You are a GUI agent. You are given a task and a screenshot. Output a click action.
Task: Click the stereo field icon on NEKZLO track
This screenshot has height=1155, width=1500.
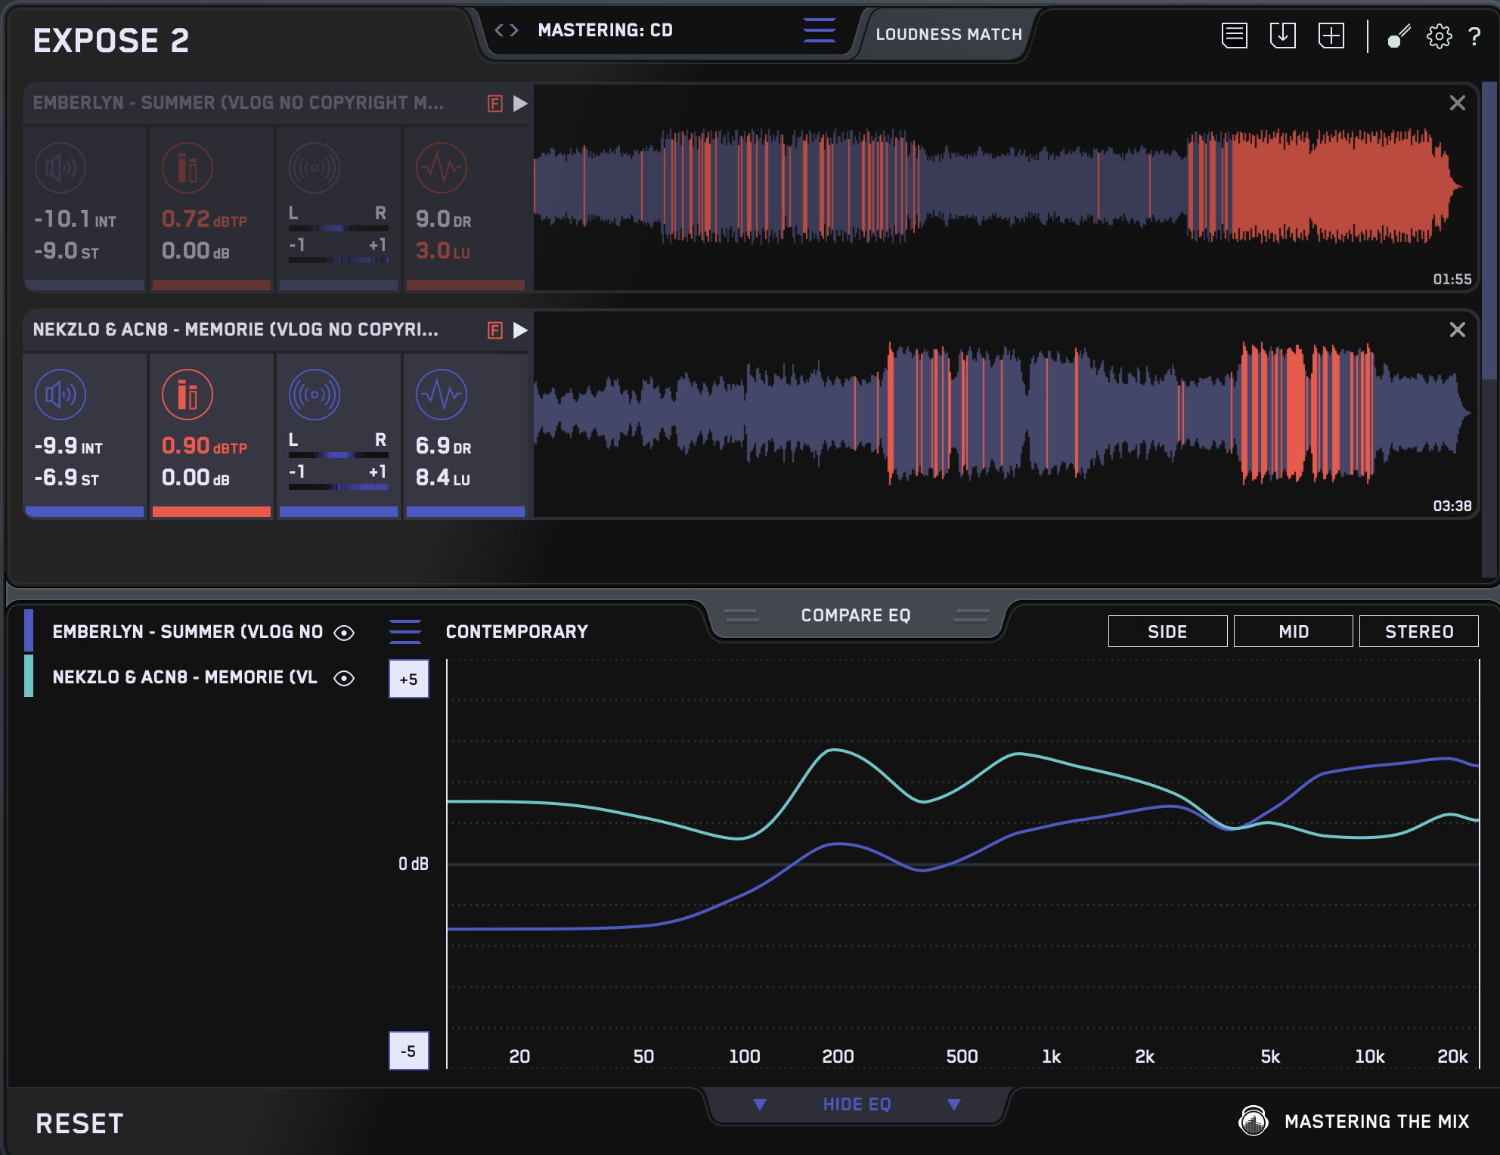point(315,395)
